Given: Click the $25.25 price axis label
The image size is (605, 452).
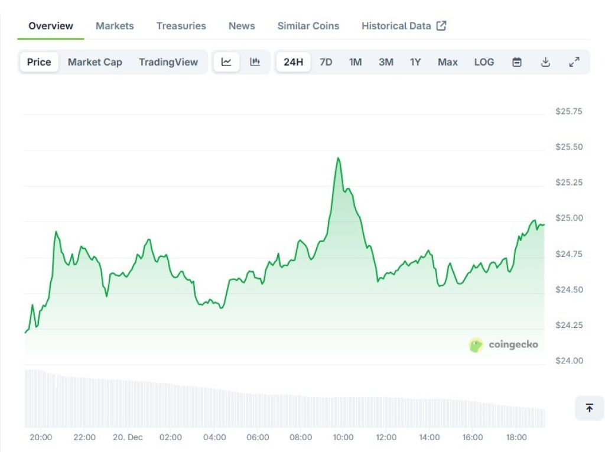Looking at the screenshot, I should 569,182.
